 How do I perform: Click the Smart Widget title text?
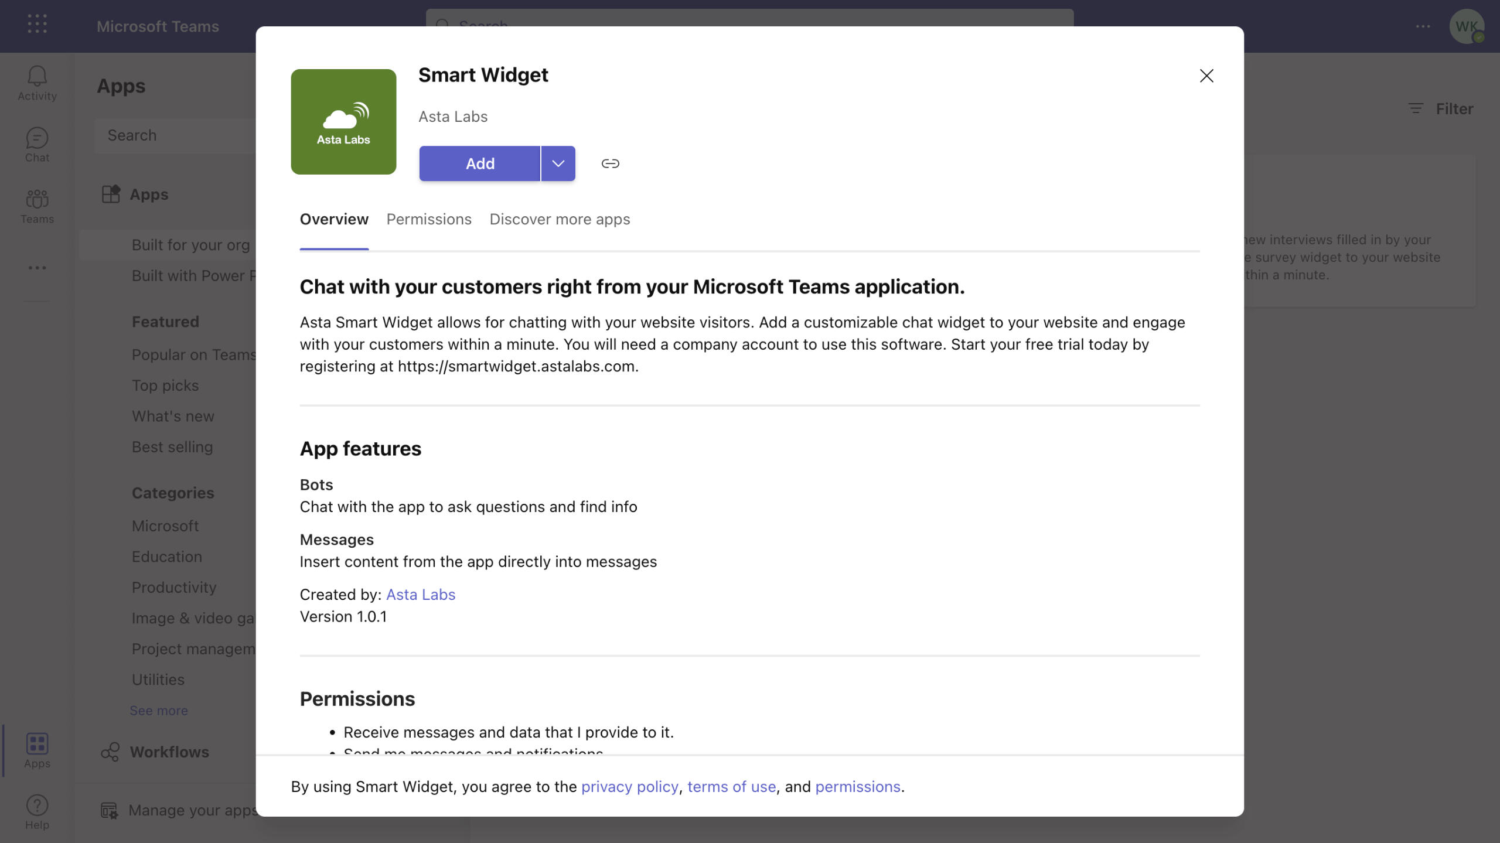483,75
